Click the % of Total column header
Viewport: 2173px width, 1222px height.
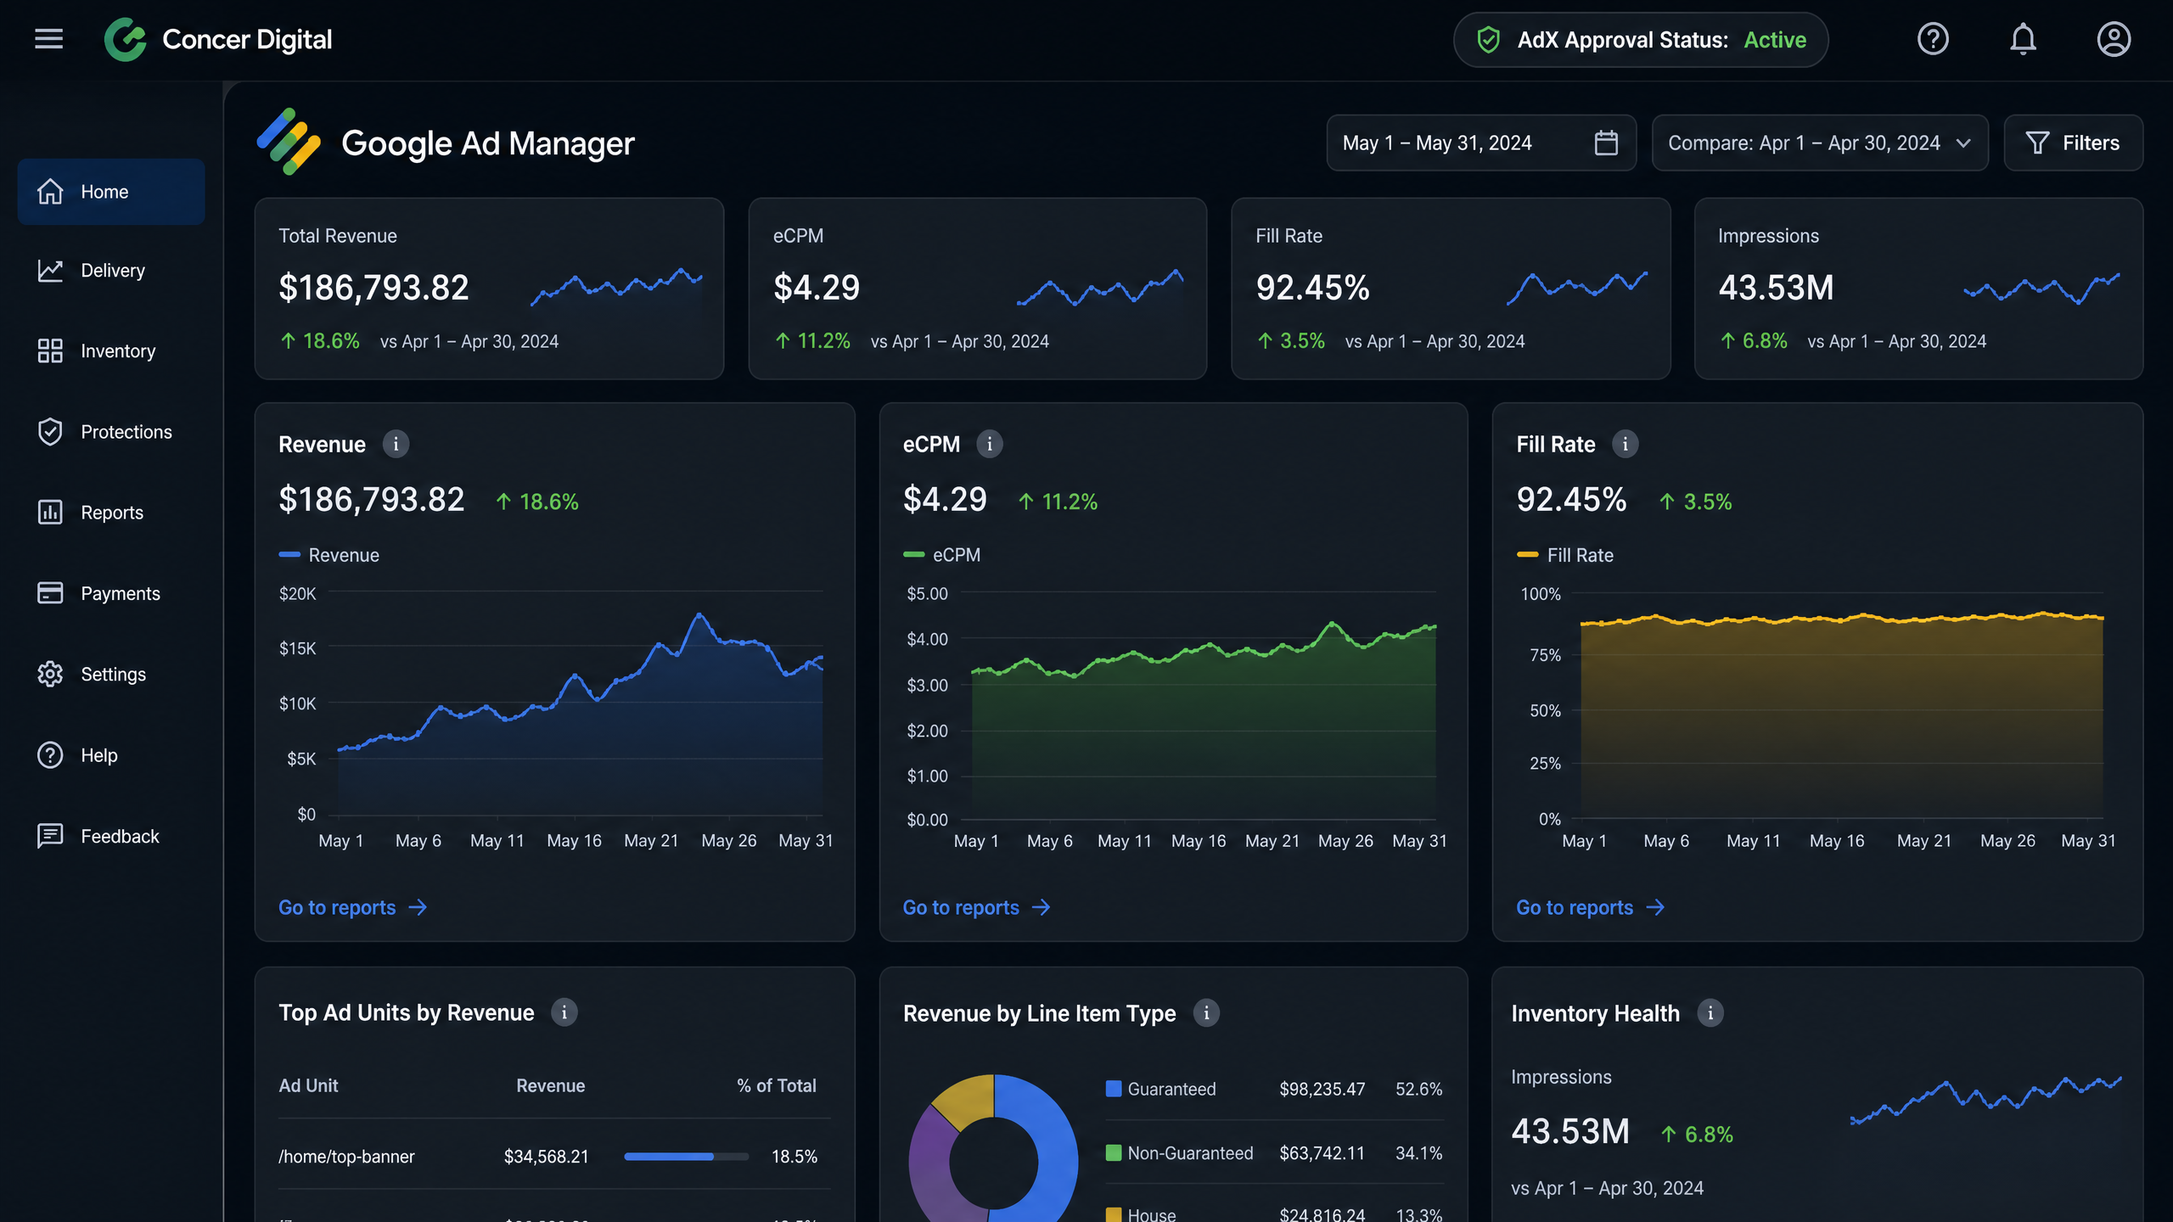[776, 1085]
